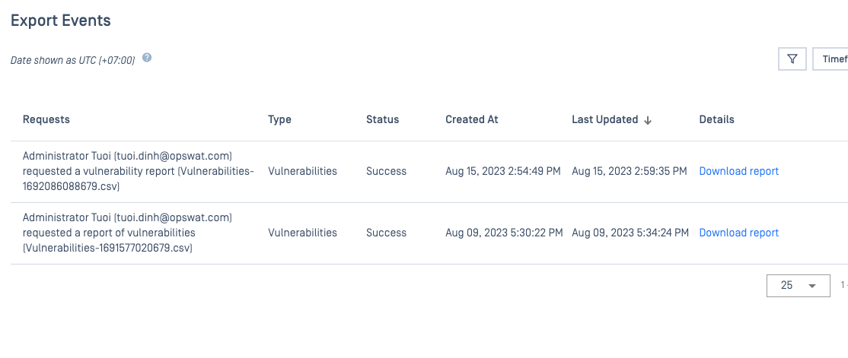Sort table by Status column
The image size is (848, 358).
pyautogui.click(x=382, y=119)
